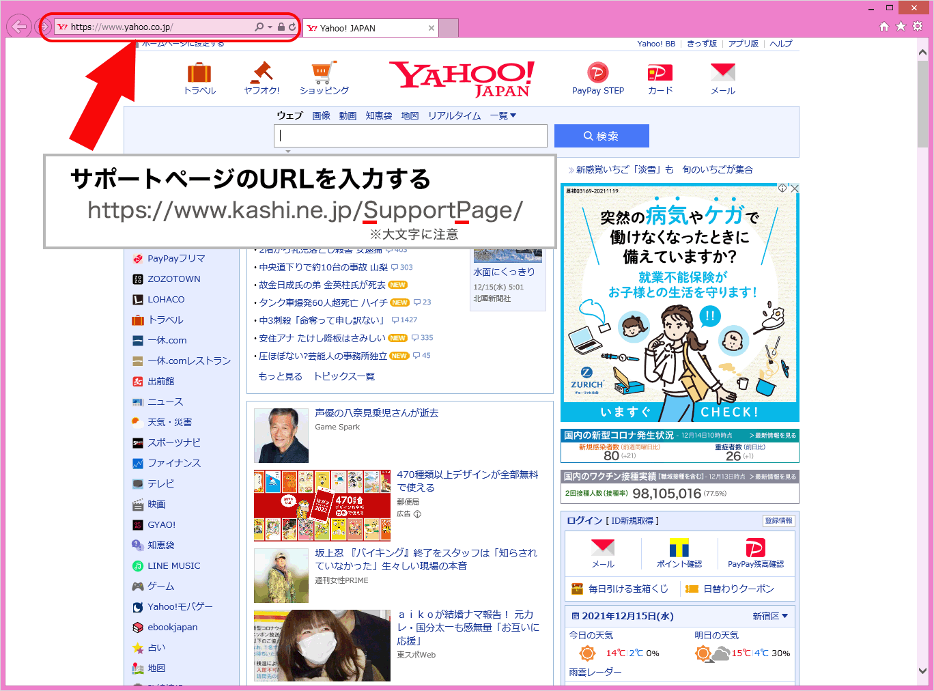The image size is (934, 691).
Task: Open 出前館 in sidebar
Action: pyautogui.click(x=161, y=381)
